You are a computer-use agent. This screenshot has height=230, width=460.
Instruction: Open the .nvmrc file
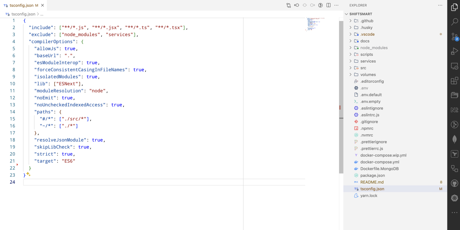(395, 135)
